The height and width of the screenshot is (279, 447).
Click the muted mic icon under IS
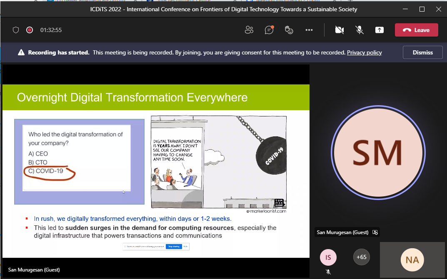[x=328, y=272]
